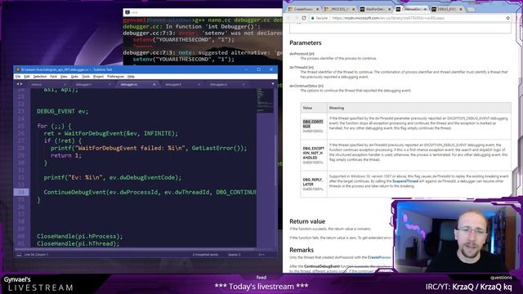523x294 pixels.
Task: Close the PROCESS_ browser tab
Action: point(353,9)
